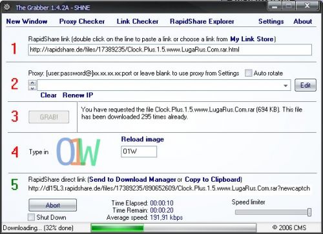Tick the Shut Down checkbox

[31, 217]
